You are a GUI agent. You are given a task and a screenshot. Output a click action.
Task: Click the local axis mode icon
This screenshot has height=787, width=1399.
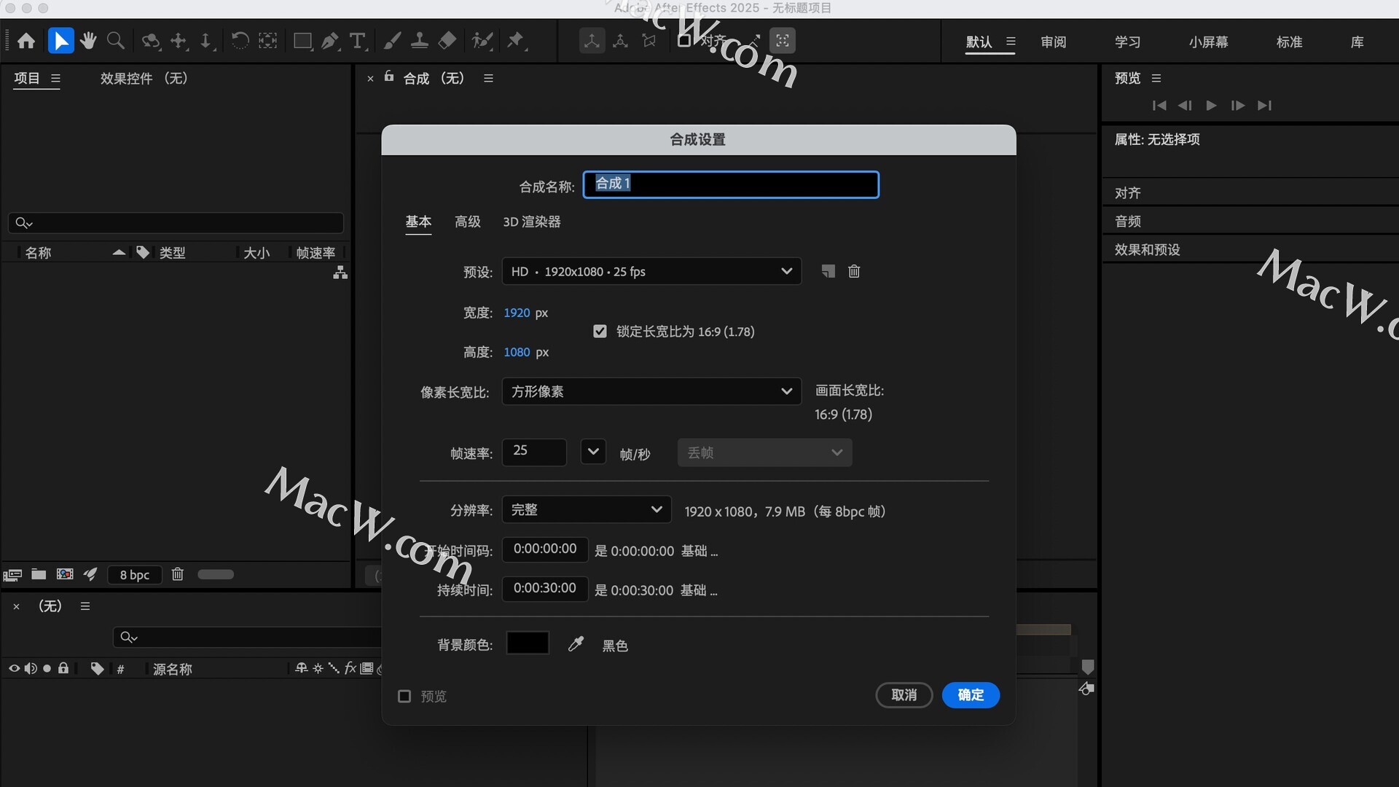[592, 41]
